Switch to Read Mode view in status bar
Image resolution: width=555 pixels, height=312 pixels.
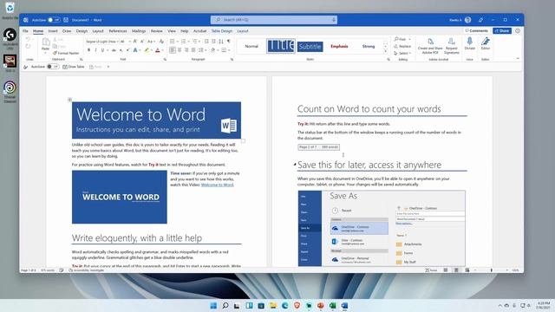(x=446, y=270)
